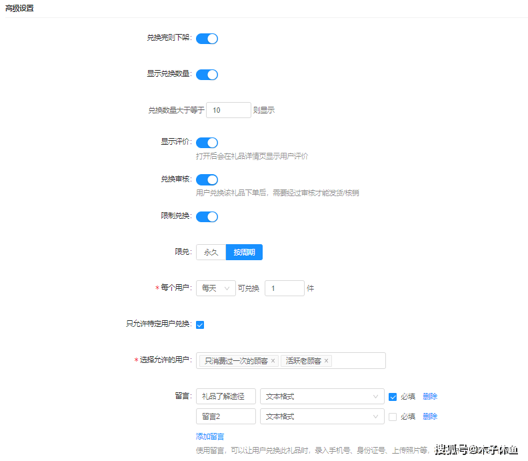
Task: Click the 打开后会在礼品详情页显示用户评价 hint text
Action: coord(252,156)
